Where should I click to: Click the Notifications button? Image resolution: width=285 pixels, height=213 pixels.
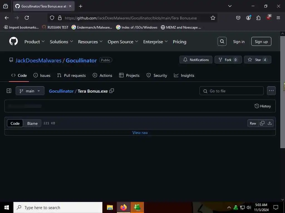pyautogui.click(x=196, y=60)
